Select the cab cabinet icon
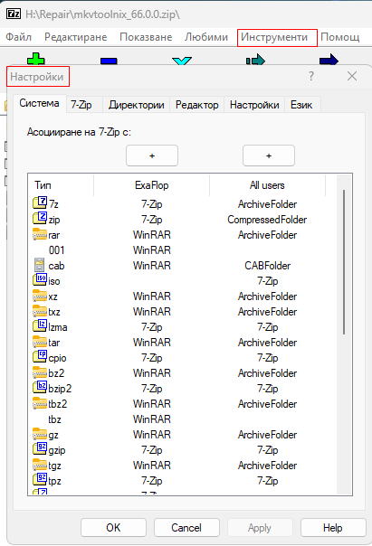This screenshot has height=546, width=372. [x=40, y=265]
